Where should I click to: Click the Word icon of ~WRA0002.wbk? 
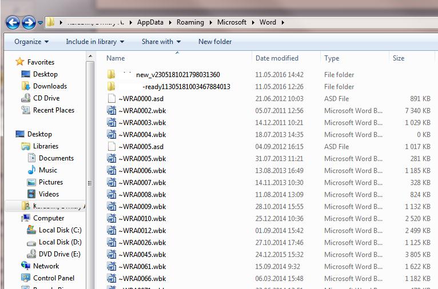click(112, 111)
